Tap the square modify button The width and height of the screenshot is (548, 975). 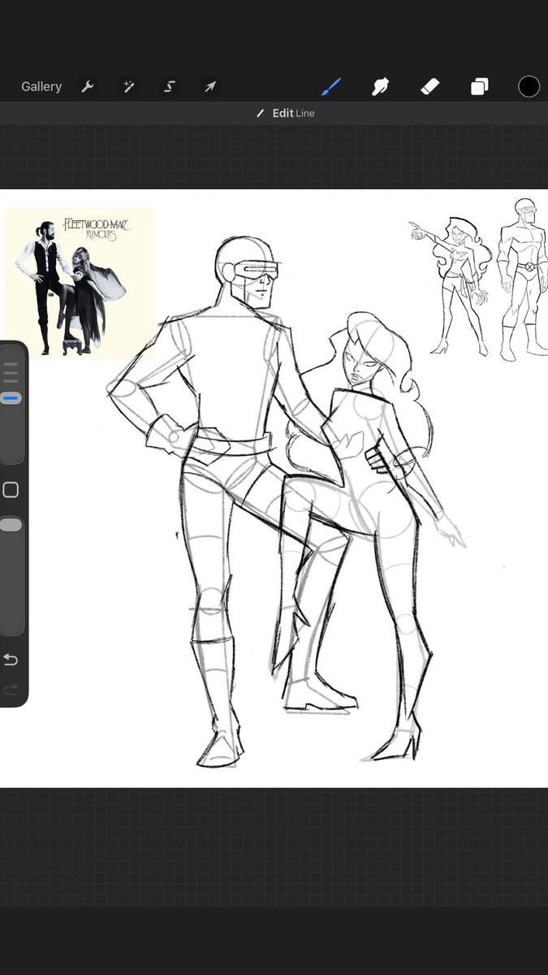pos(11,490)
